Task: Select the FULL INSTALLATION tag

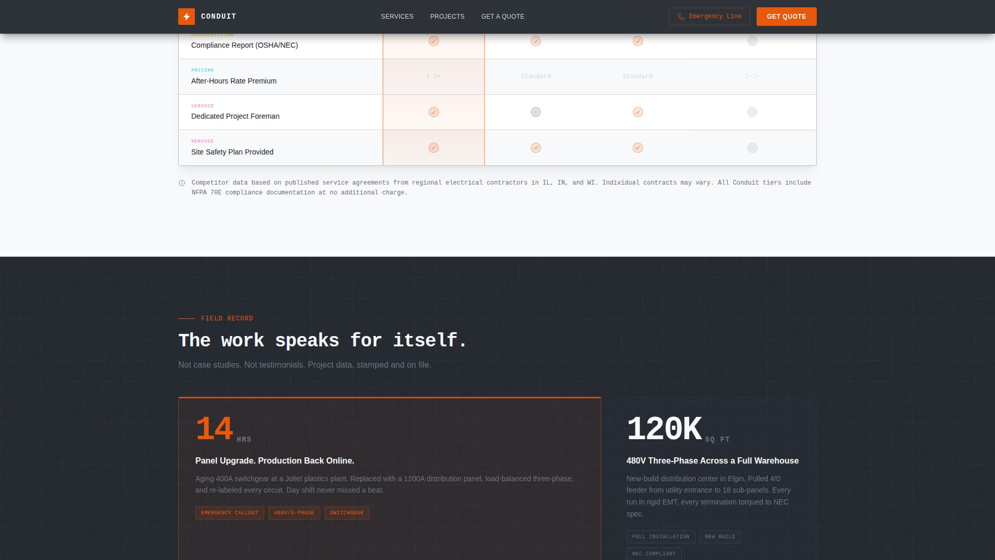Action: point(661,537)
